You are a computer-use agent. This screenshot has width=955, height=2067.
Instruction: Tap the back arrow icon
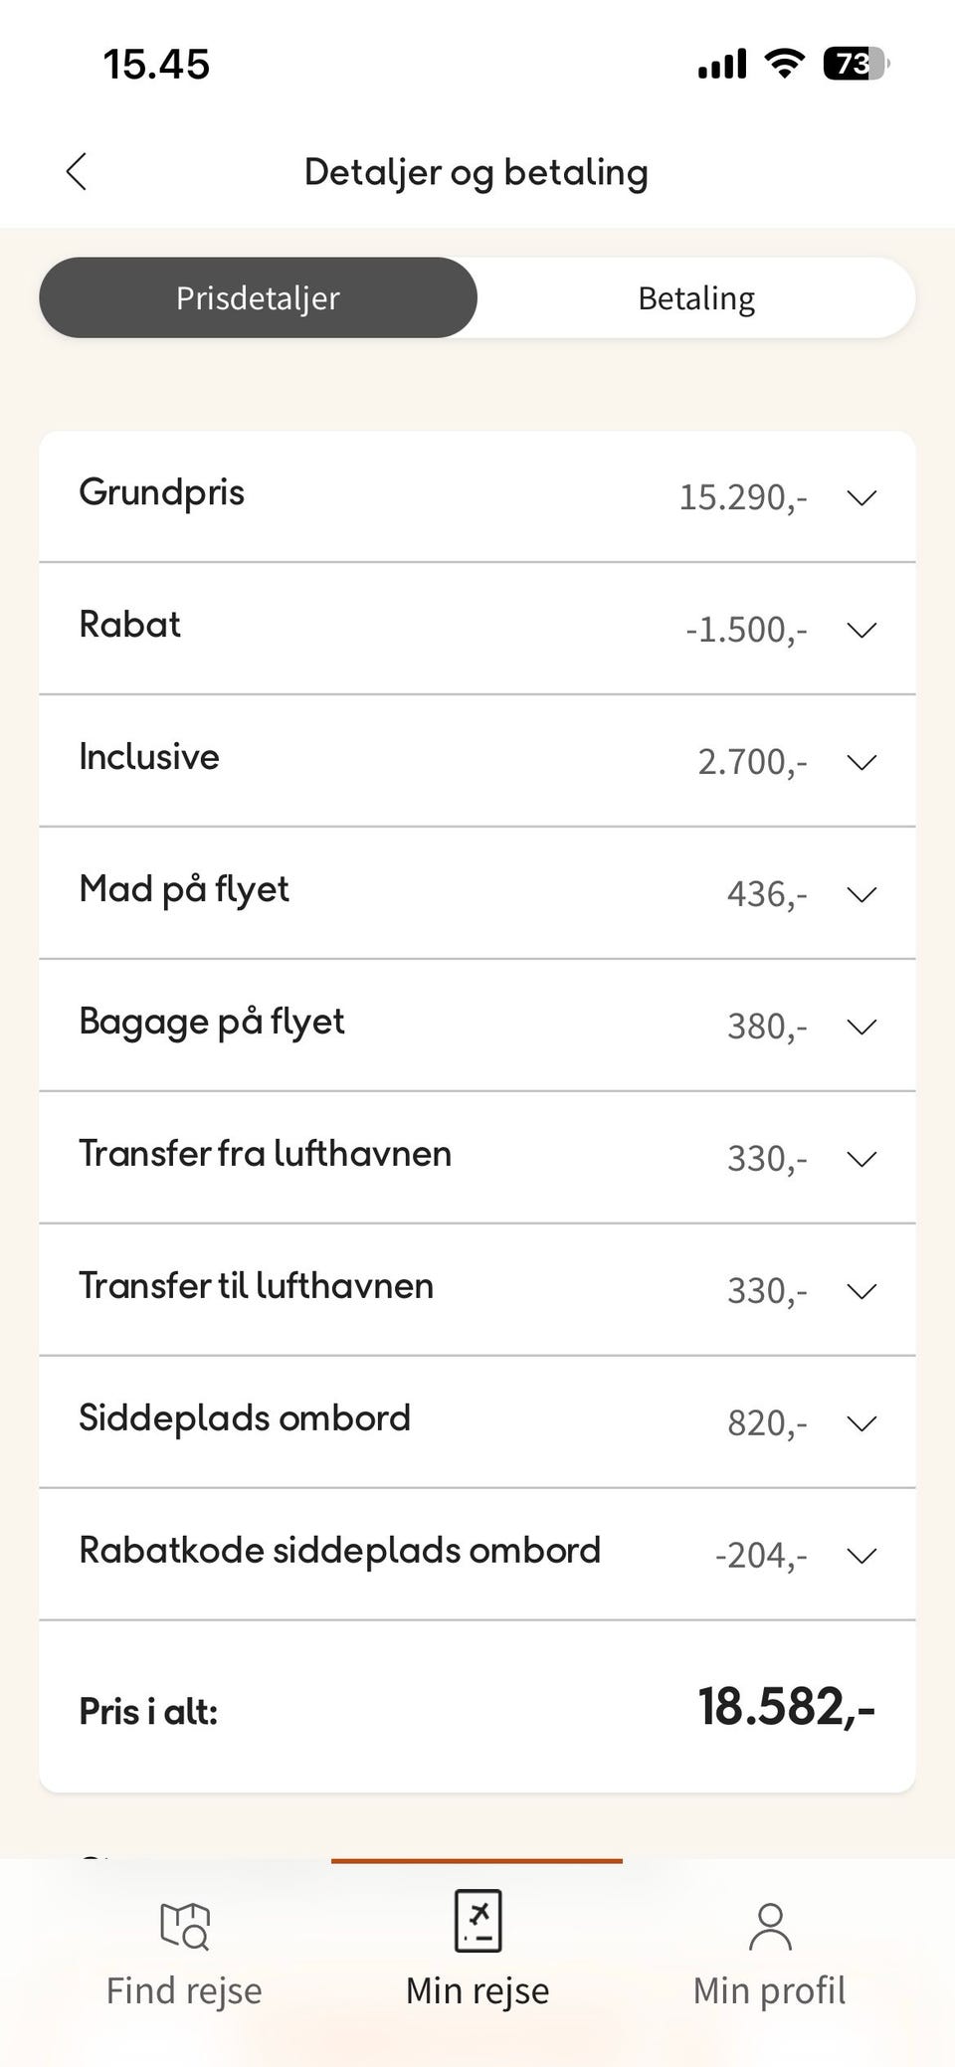point(77,171)
